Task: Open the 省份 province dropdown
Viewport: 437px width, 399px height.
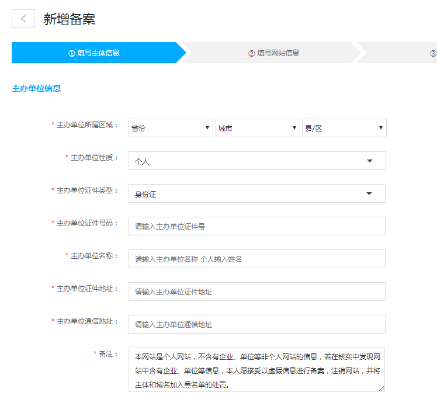Action: 171,128
